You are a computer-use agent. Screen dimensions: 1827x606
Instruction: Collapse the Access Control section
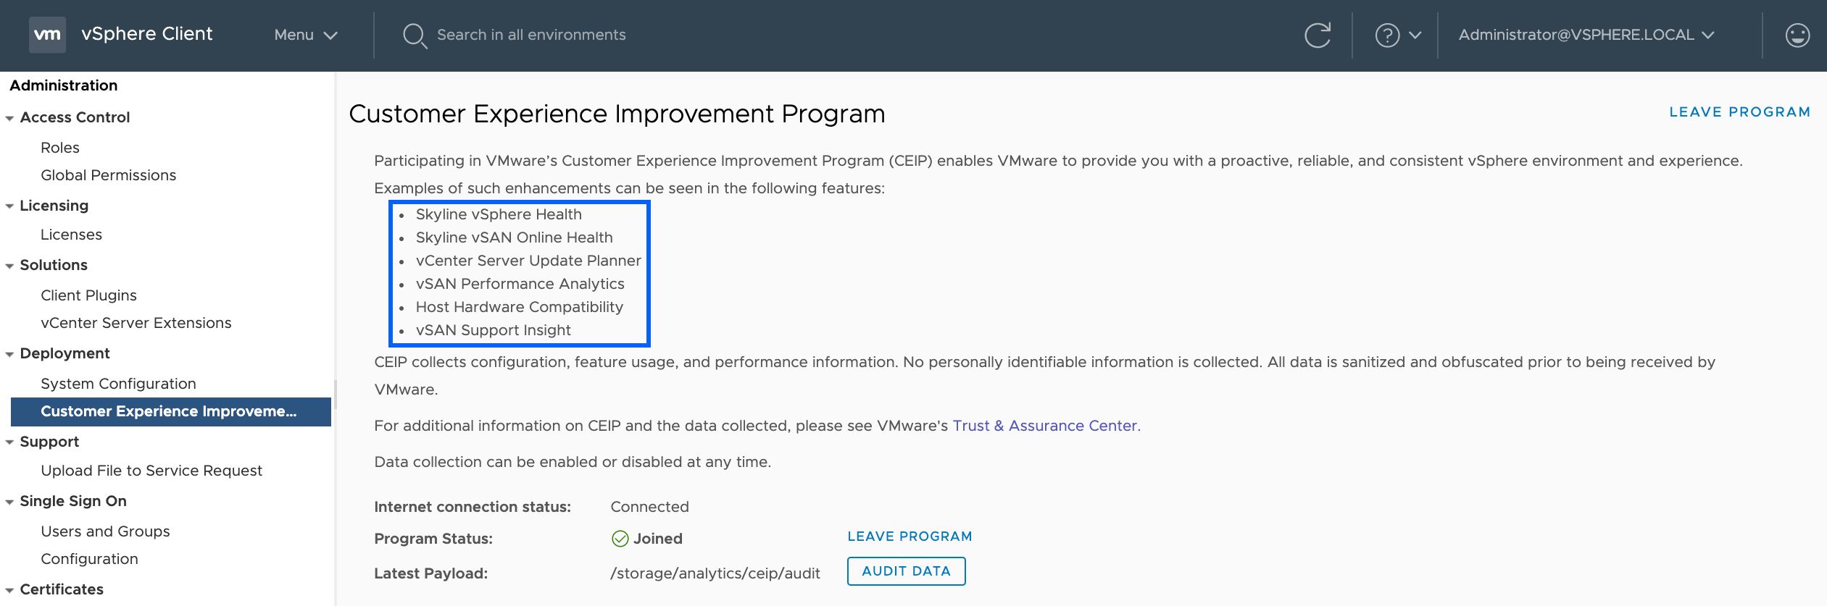pos(9,118)
